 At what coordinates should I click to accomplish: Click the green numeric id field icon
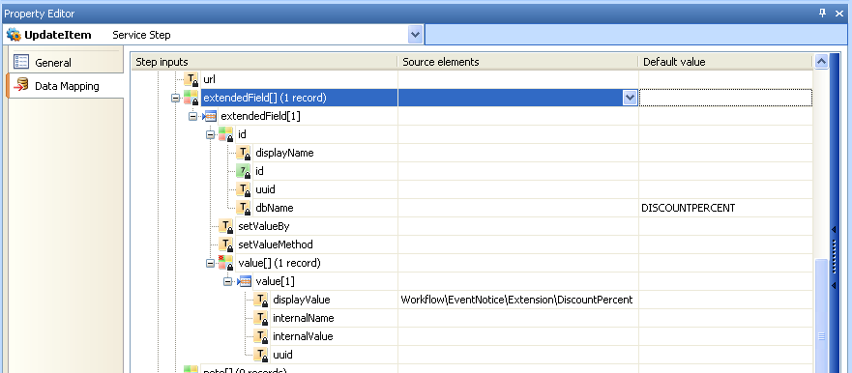[x=244, y=171]
